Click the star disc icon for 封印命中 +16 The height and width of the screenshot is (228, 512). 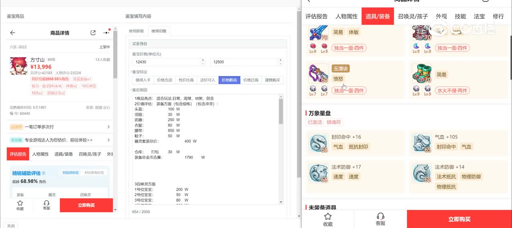point(318,143)
